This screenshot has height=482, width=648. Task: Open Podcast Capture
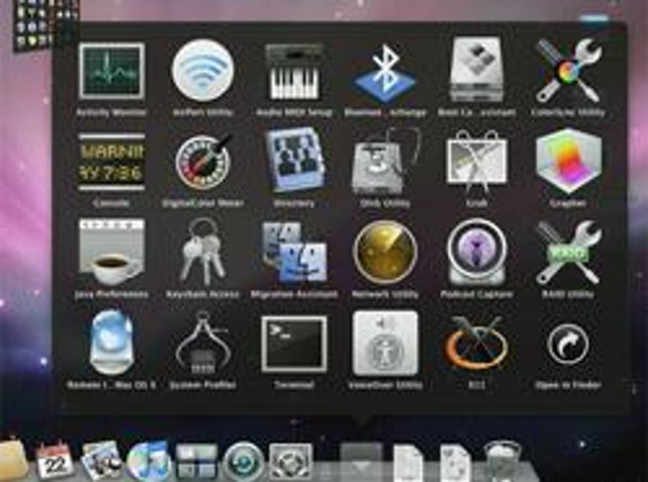[476, 253]
